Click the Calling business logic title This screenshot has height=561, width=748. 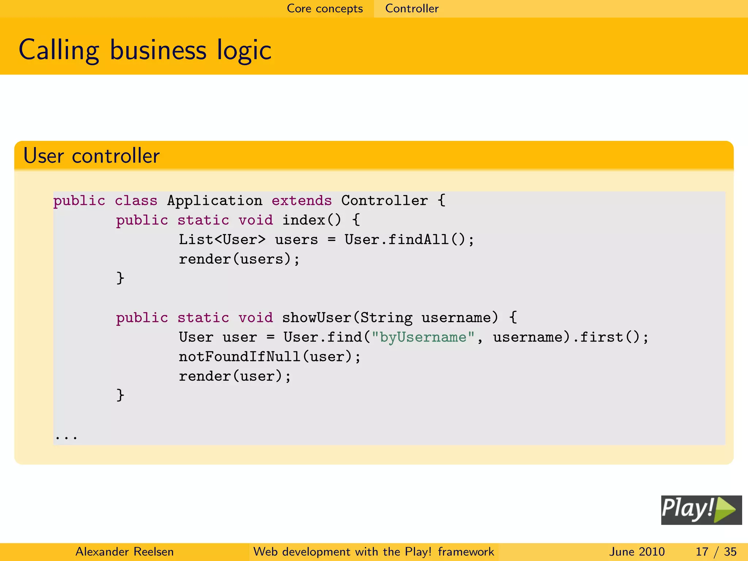(145, 50)
